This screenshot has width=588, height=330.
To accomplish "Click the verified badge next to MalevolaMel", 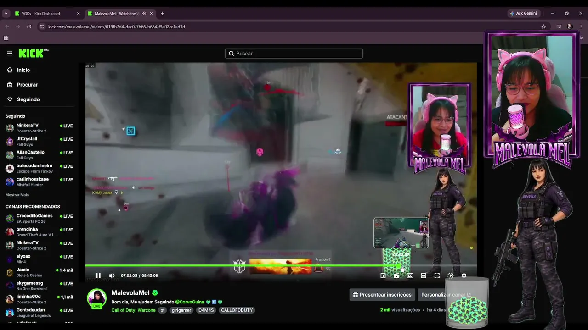I will pyautogui.click(x=155, y=293).
